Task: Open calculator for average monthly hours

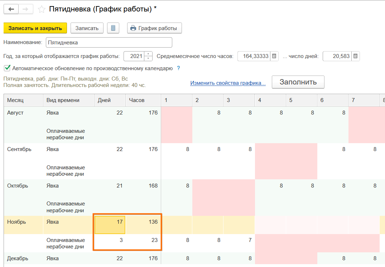Action: [274, 56]
